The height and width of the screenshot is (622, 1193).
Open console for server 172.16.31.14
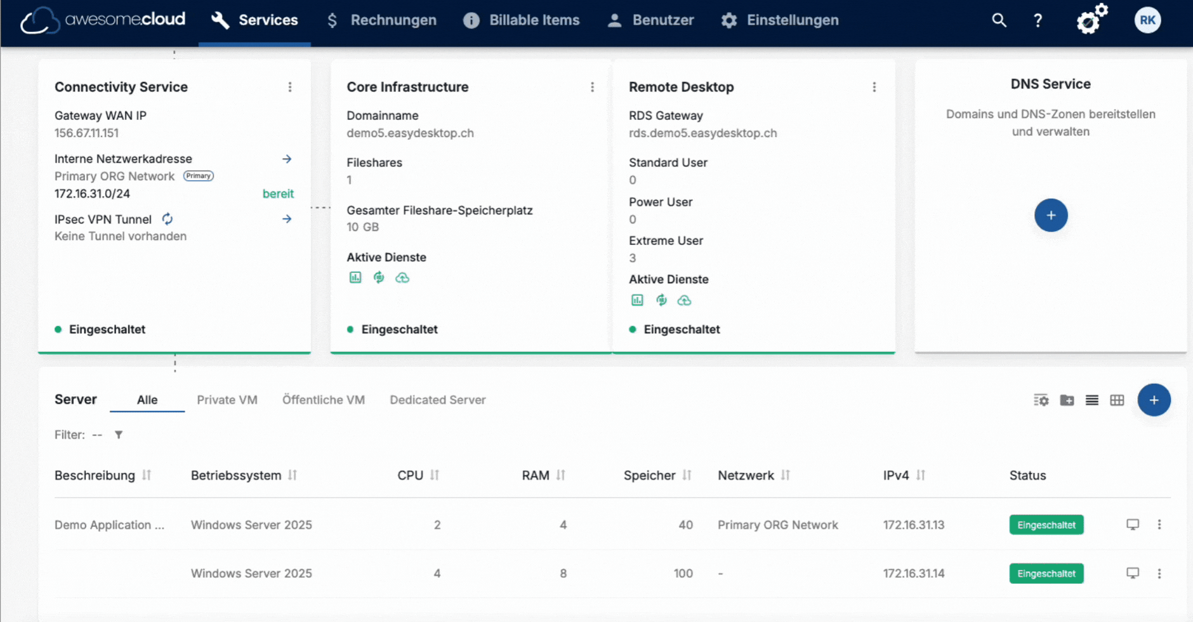click(x=1133, y=573)
